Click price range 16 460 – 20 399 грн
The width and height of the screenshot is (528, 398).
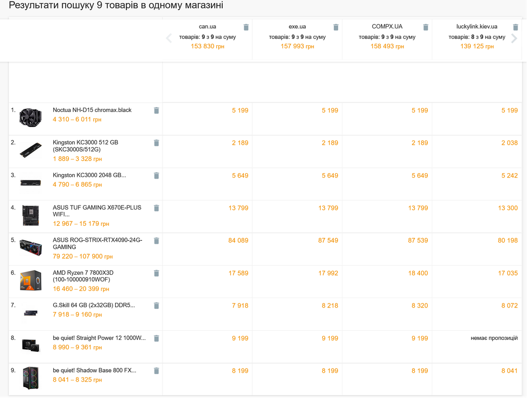[x=81, y=289]
